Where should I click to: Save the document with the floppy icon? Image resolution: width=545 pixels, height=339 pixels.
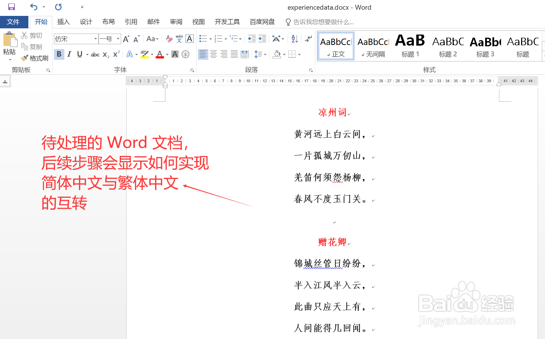click(11, 7)
